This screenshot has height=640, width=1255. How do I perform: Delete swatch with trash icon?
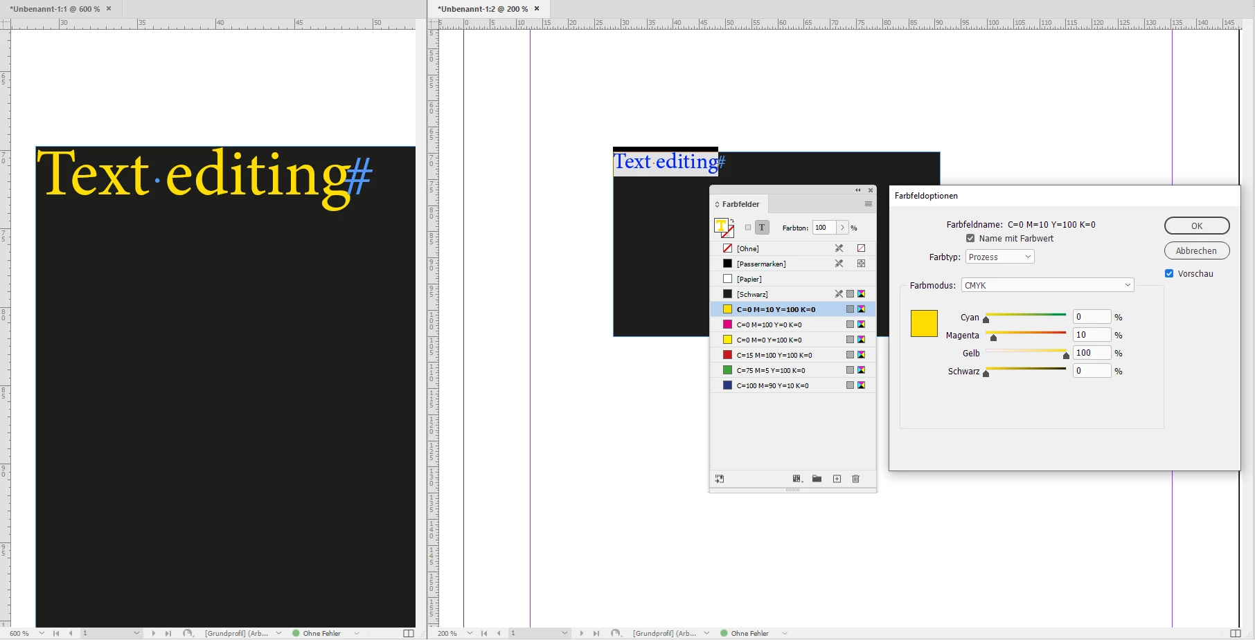point(856,479)
